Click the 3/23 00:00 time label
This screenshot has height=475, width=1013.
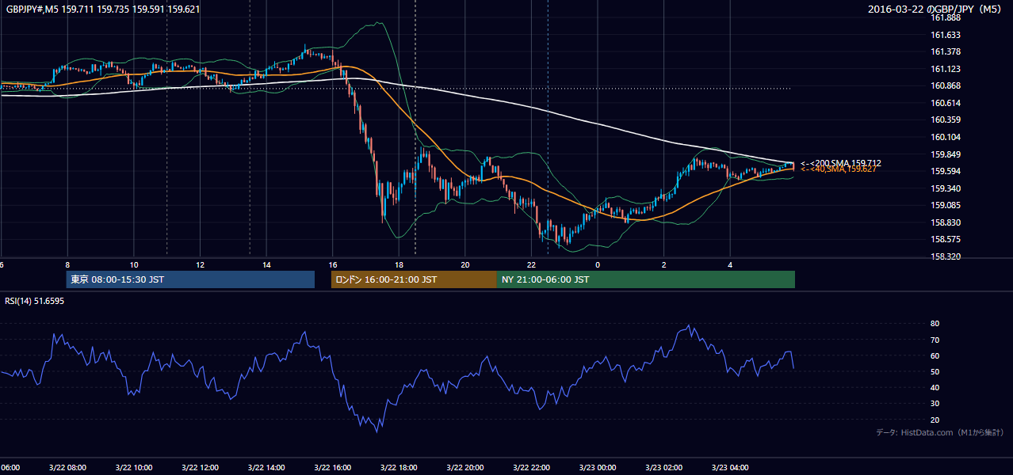click(x=597, y=468)
